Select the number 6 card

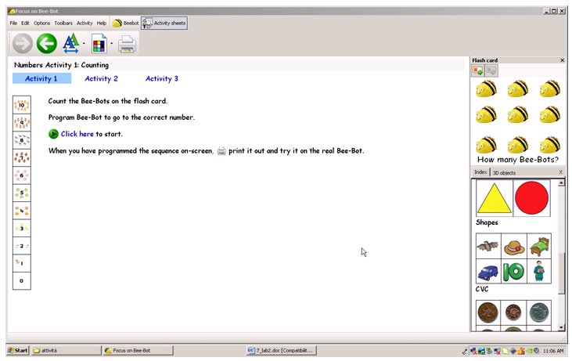tap(22, 175)
